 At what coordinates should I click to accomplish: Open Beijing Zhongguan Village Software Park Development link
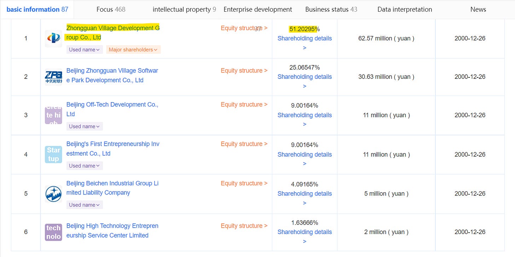coord(112,75)
